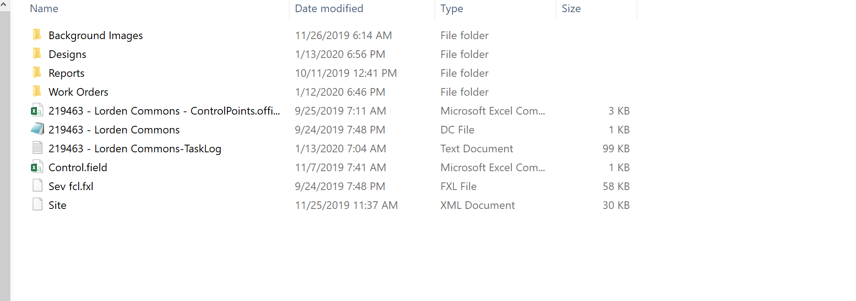Click the Excel icon beside ControlPoints file
Screen dimensions: 856x301
tap(37, 111)
